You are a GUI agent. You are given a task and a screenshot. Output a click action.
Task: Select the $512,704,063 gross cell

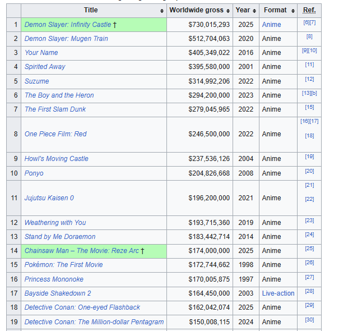coord(199,39)
